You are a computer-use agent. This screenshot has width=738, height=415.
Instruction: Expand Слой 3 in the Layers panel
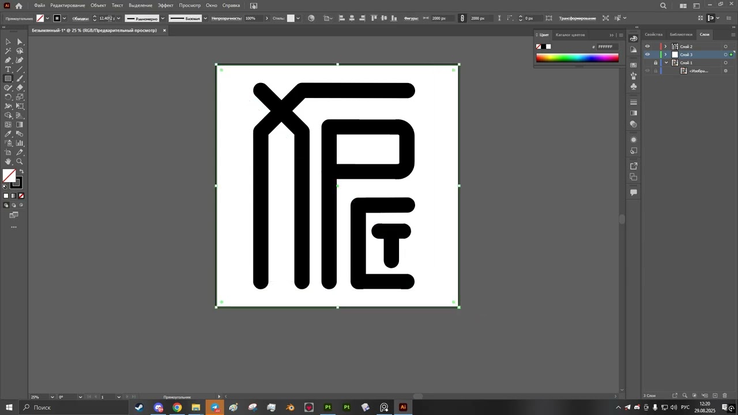666,55
